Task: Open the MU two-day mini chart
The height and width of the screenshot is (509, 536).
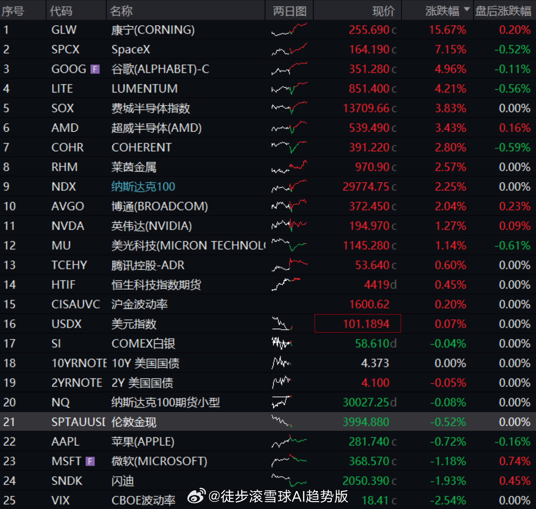Action: [289, 245]
